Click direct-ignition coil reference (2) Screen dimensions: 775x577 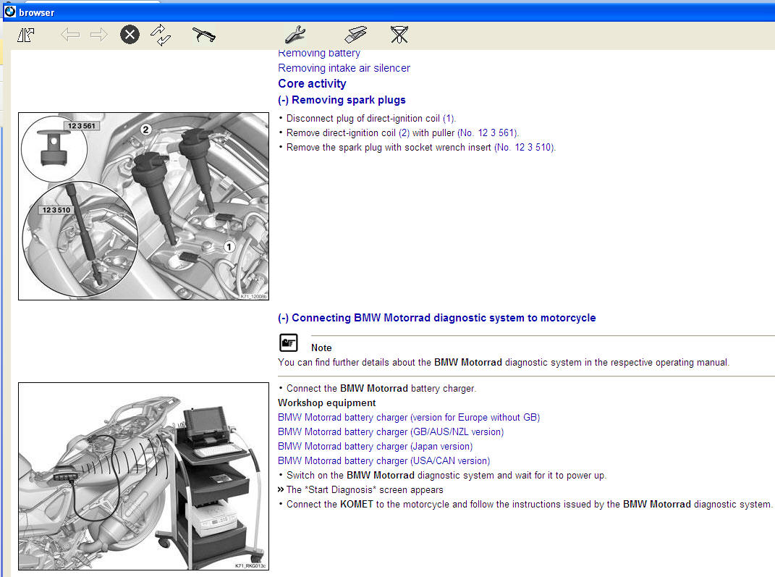[x=404, y=133]
